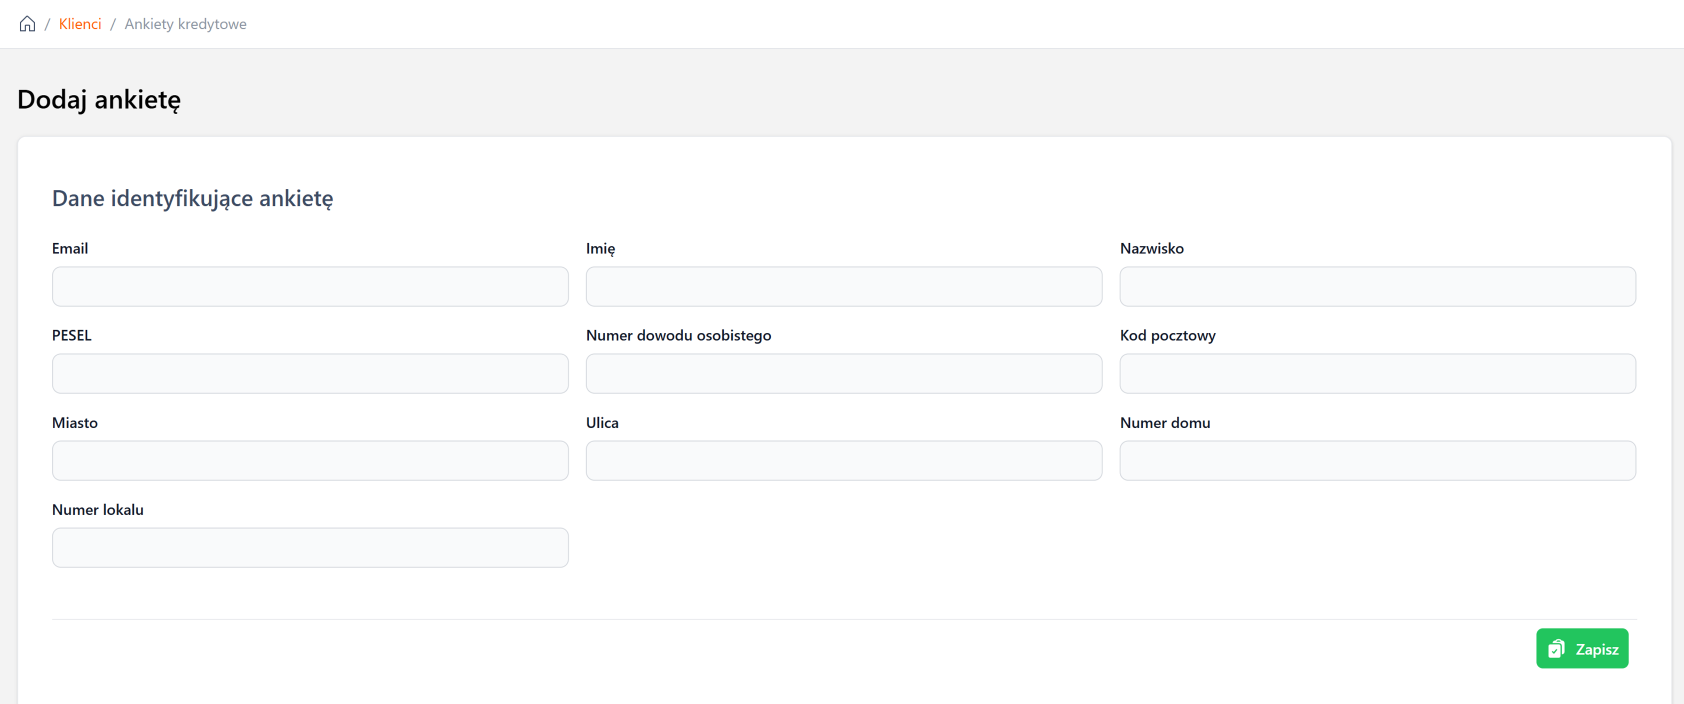Focus the Email input field

(x=310, y=287)
